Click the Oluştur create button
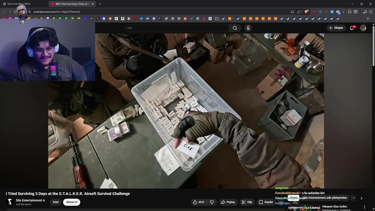375x211 pixels. pyautogui.click(x=336, y=28)
